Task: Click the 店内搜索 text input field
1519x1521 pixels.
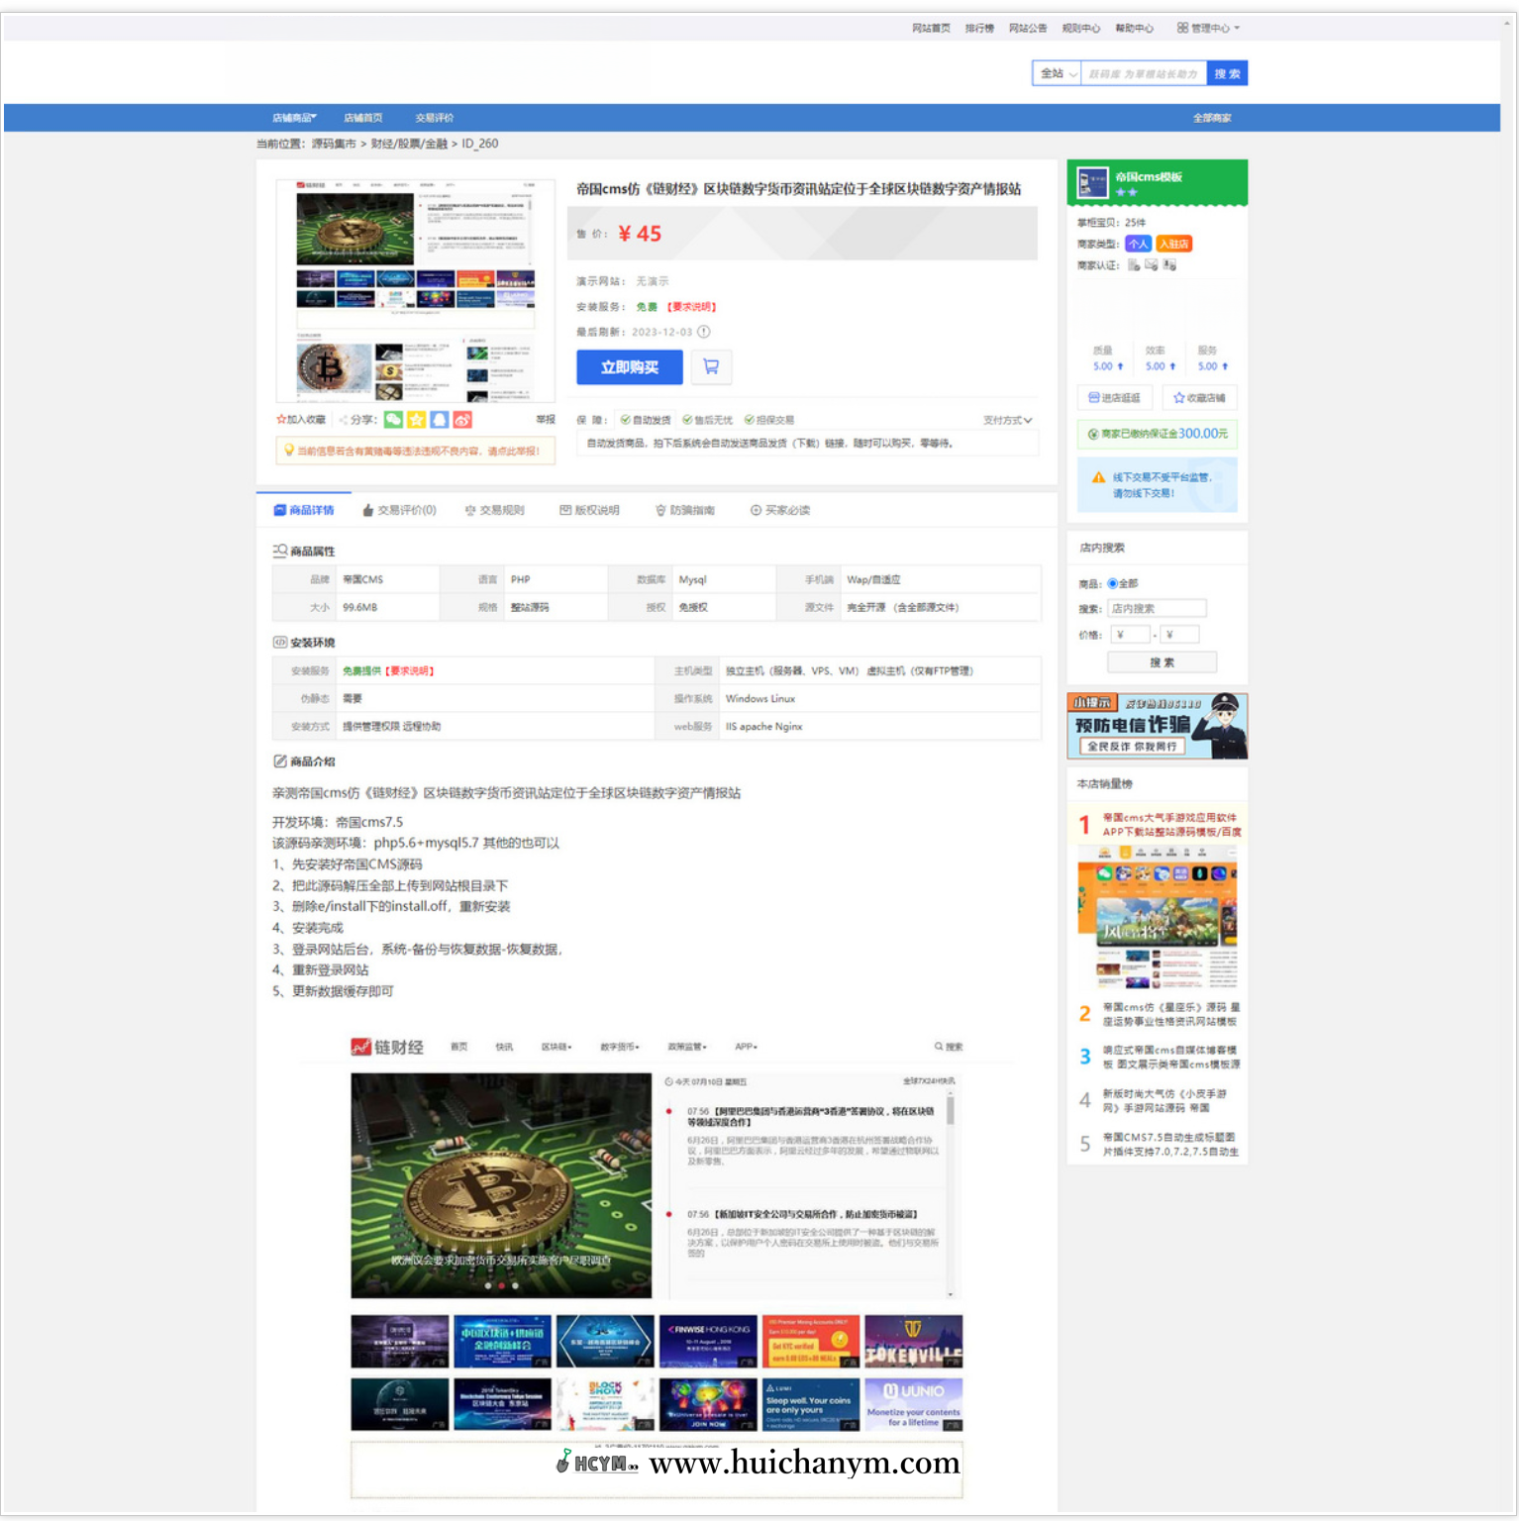Action: [1156, 608]
